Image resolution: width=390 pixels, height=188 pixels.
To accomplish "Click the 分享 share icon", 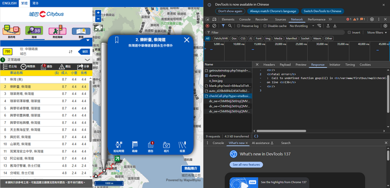I will point(83,66).
